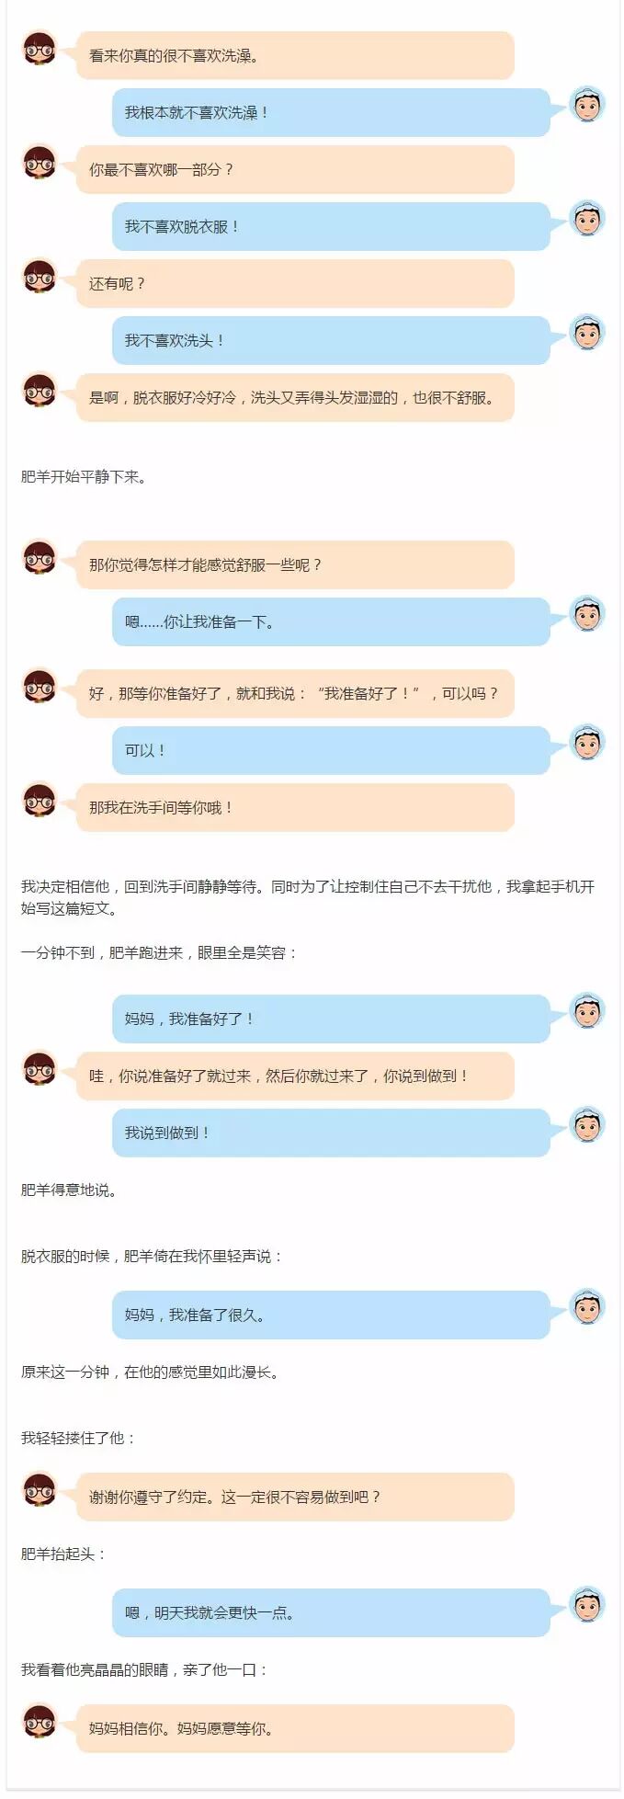Click mom avatar beside "妈妈相信你" bubble
This screenshot has height=1799, width=624.
[x=40, y=1721]
